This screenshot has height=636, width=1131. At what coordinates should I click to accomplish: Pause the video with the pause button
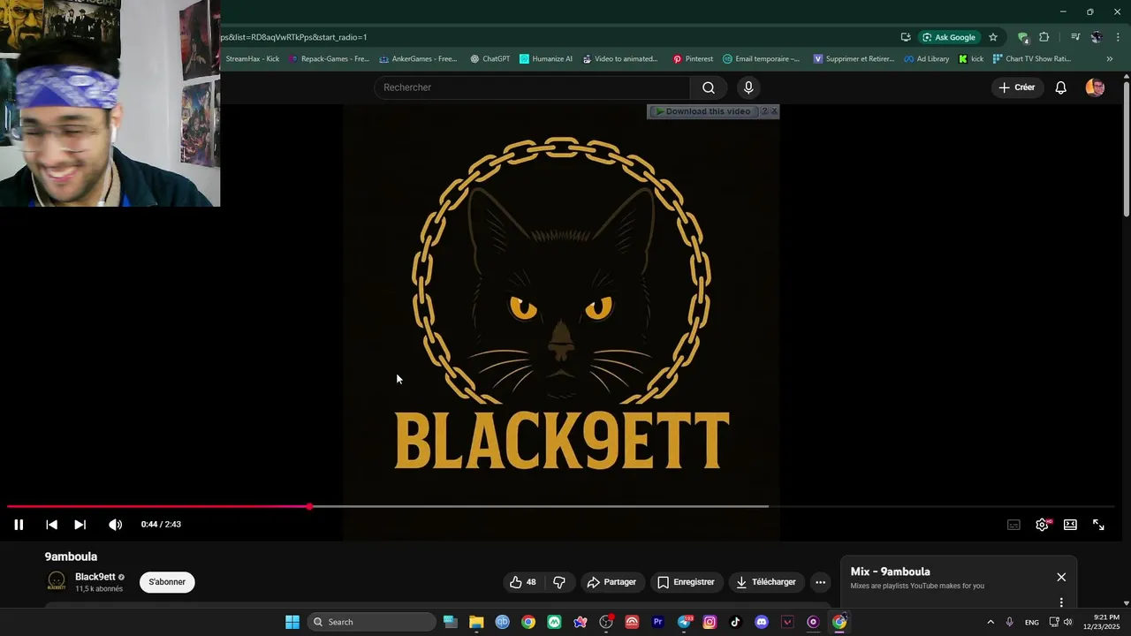(19, 525)
